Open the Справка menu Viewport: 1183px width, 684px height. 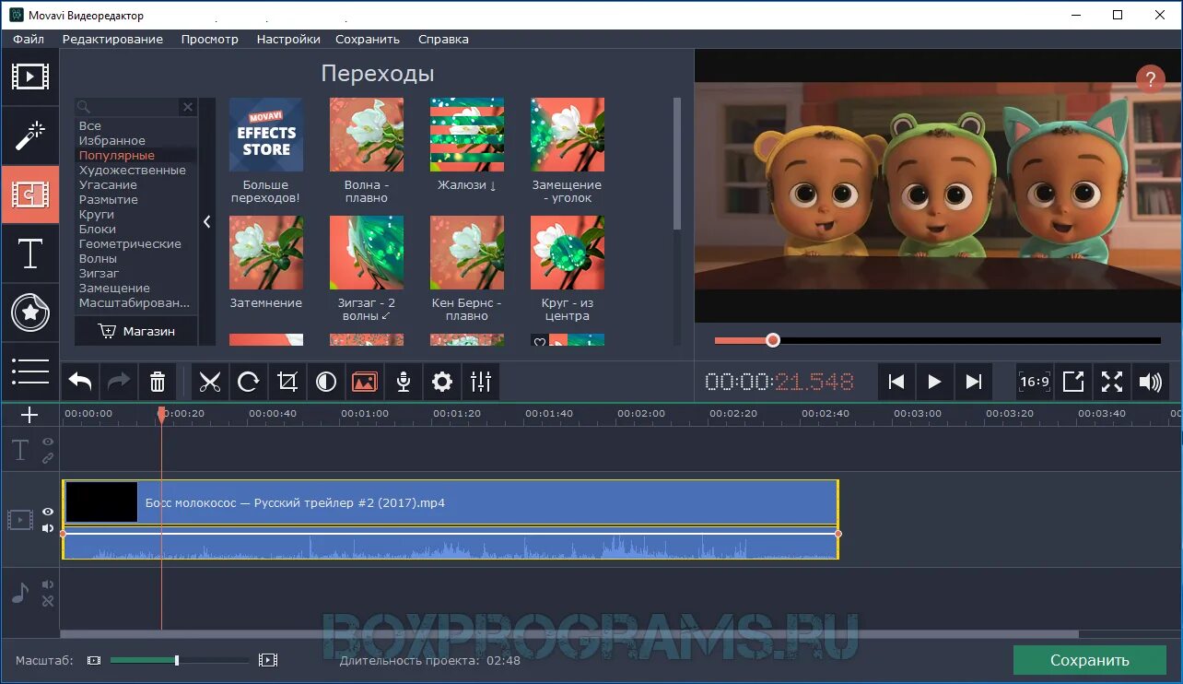point(443,39)
